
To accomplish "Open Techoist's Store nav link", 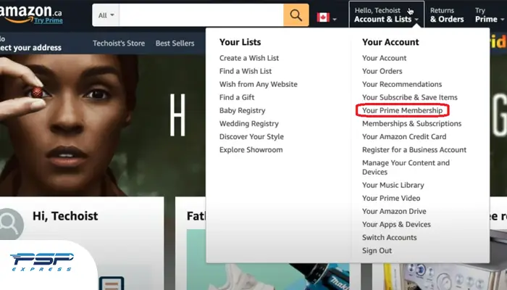I will pos(119,43).
